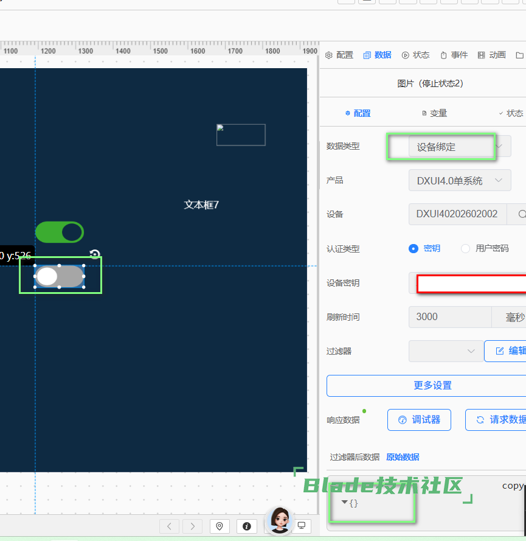Click the rotate handle above selected switch
Viewport: 526px width, 541px height.
pos(95,254)
